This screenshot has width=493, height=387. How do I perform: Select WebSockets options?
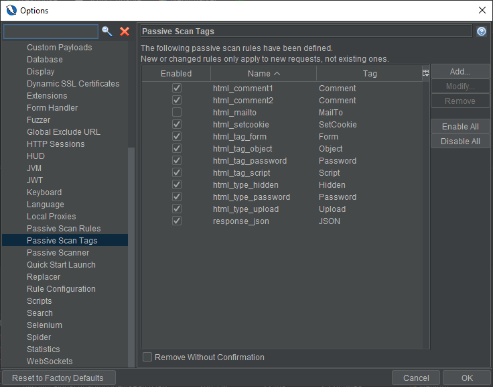[50, 362]
